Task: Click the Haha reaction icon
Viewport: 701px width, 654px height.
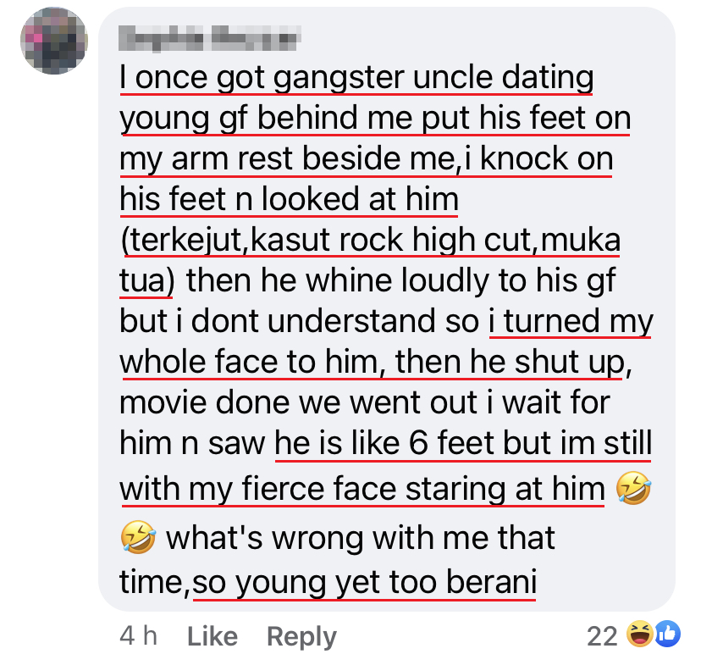Action: point(638,634)
